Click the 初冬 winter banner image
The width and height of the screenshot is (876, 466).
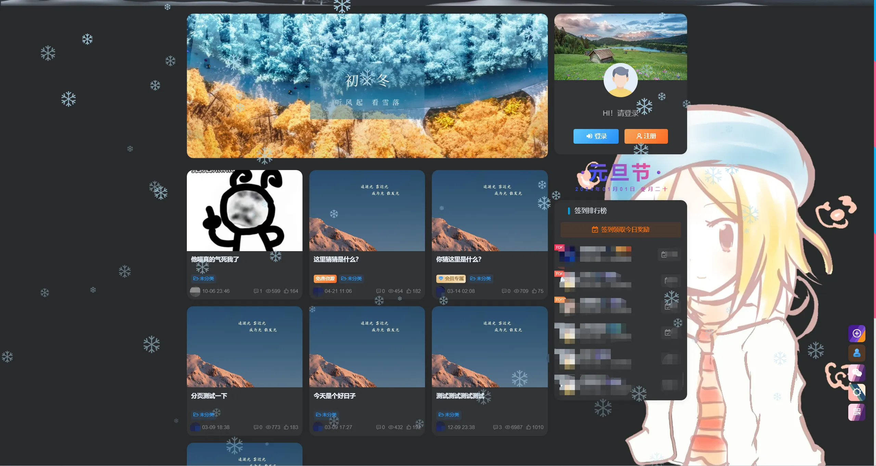[x=367, y=86]
